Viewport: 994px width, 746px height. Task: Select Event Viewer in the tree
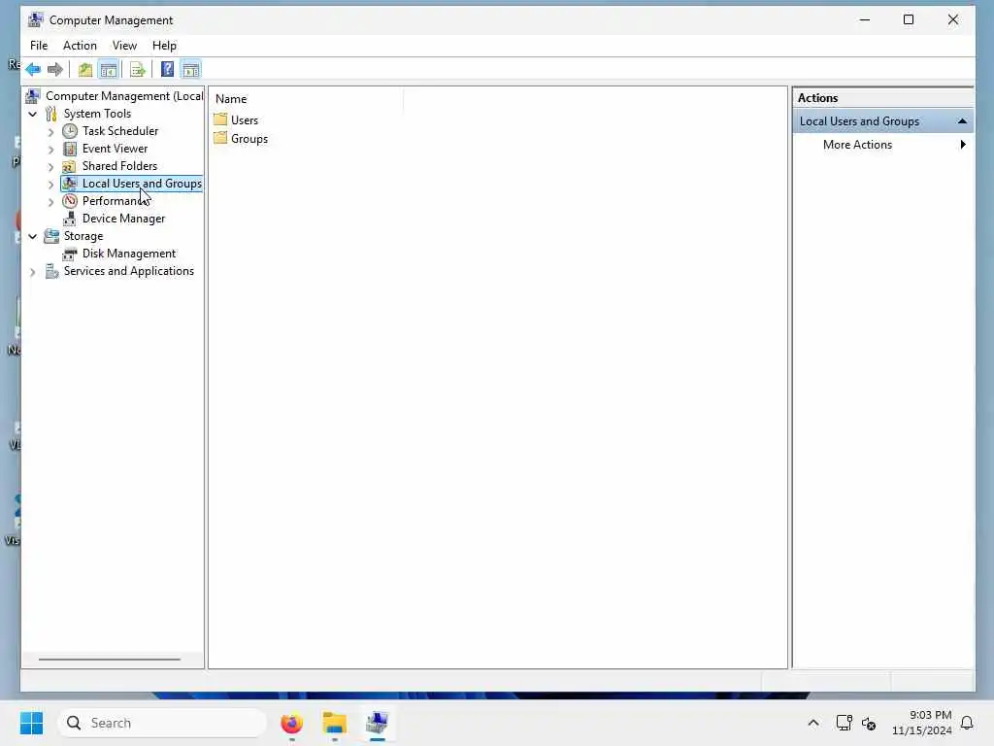115,149
